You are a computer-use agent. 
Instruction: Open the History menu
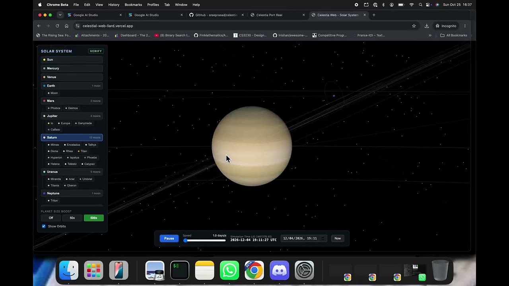(x=114, y=5)
